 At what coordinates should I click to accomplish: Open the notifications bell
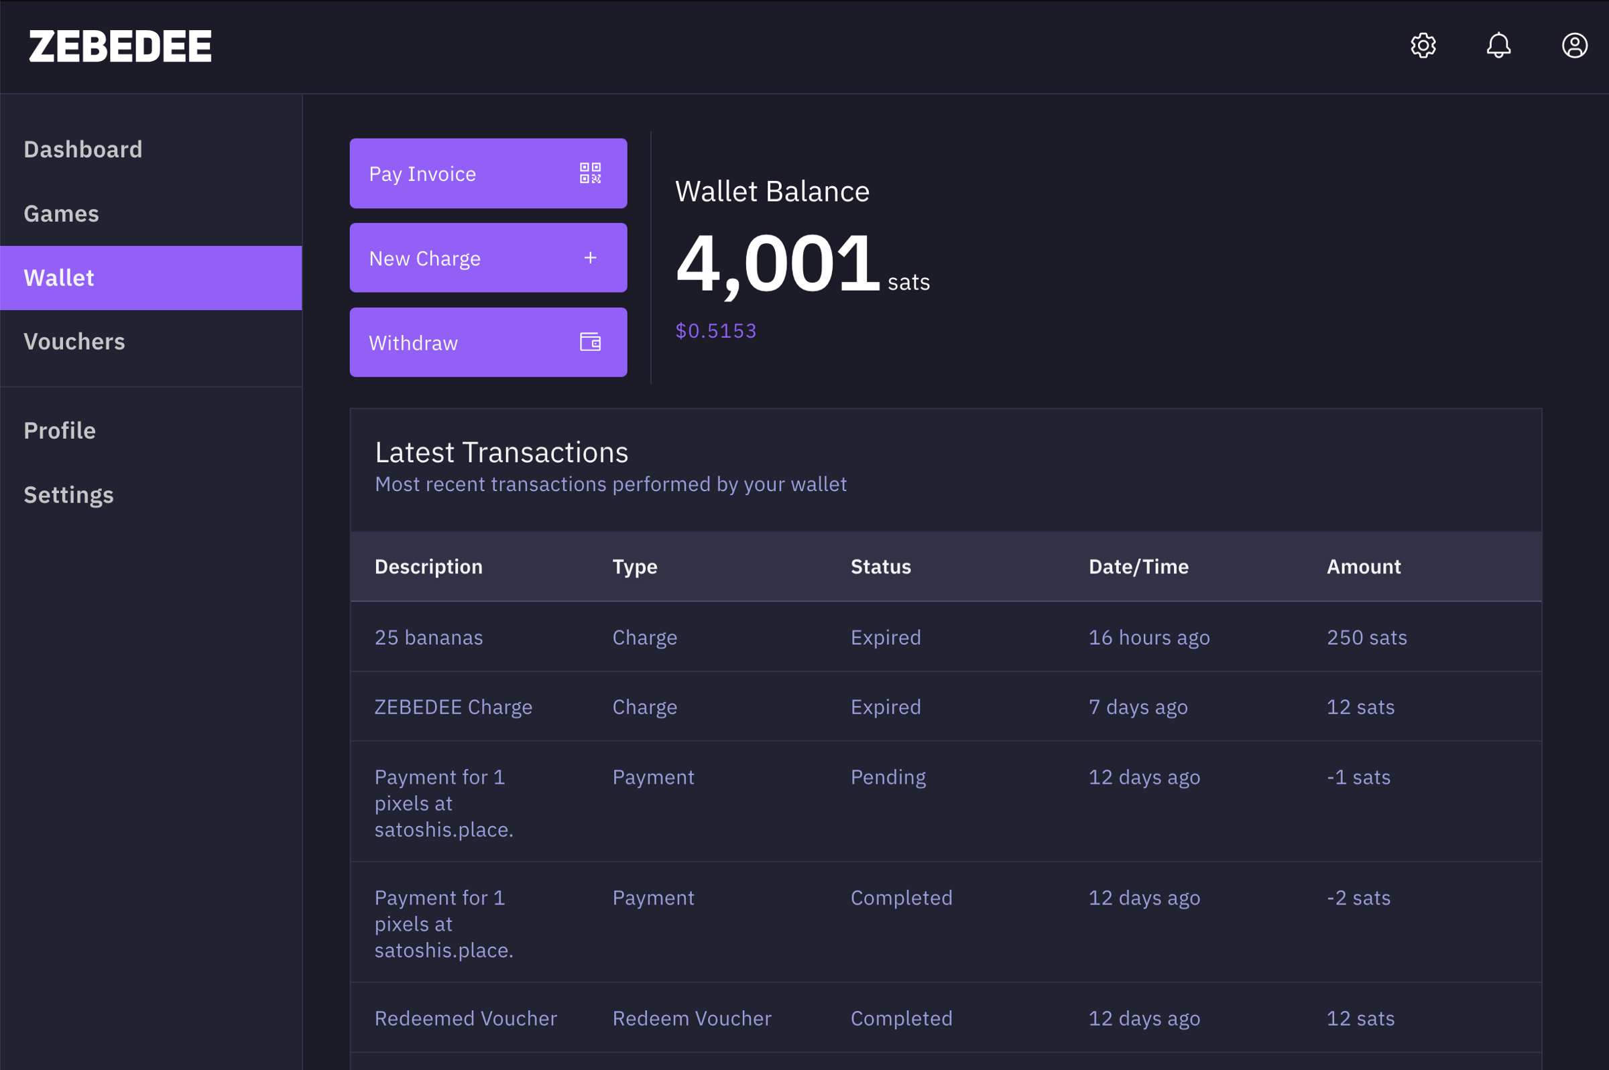coord(1498,46)
